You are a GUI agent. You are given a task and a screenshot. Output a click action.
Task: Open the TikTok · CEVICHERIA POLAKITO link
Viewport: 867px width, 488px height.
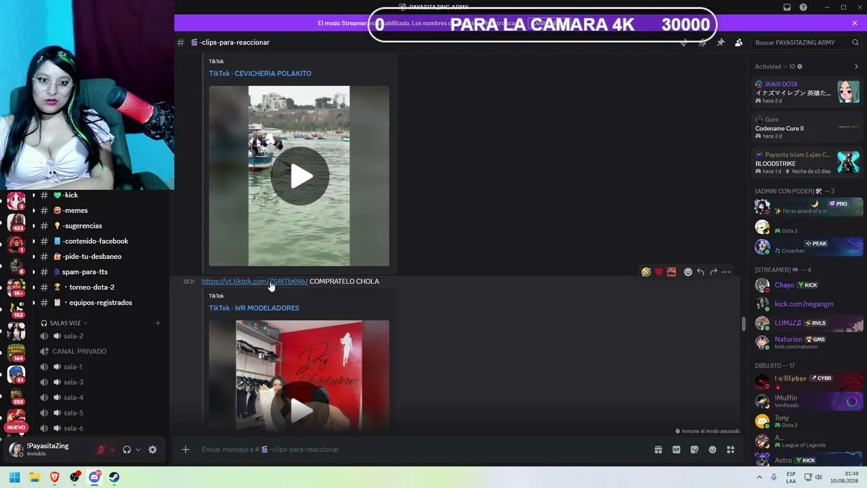(x=260, y=73)
